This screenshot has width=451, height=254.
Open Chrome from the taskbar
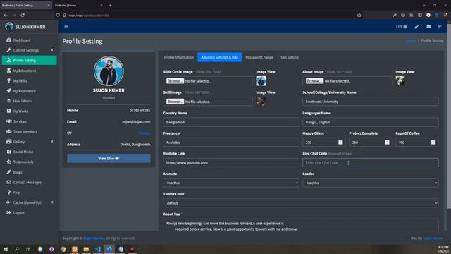pos(63,249)
